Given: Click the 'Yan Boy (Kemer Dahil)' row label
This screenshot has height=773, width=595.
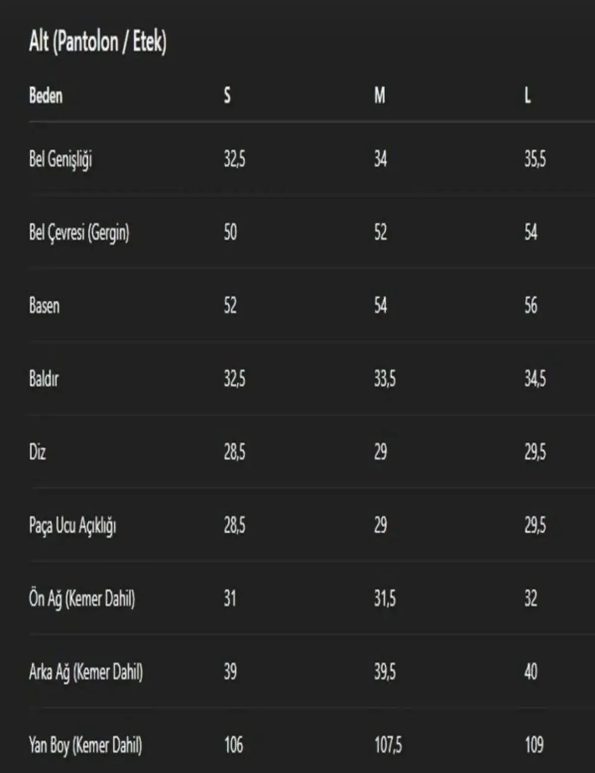Looking at the screenshot, I should click(85, 745).
